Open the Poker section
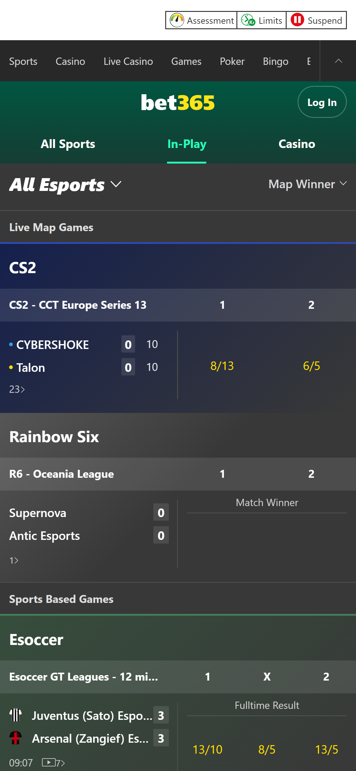The height and width of the screenshot is (771, 356). tap(232, 61)
